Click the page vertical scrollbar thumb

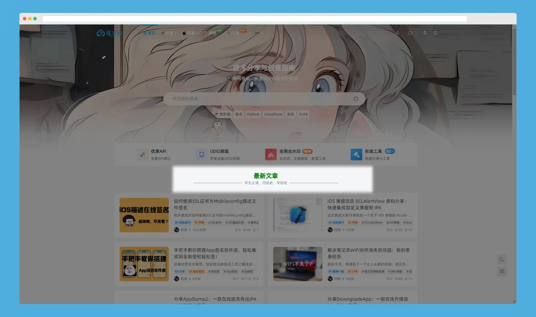[x=514, y=62]
